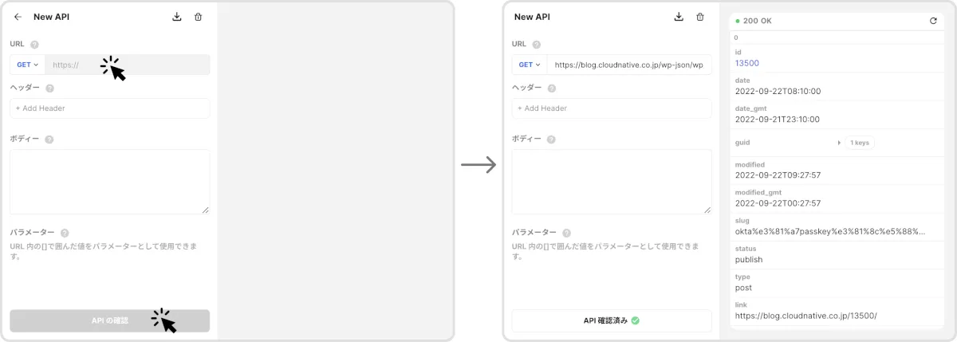Click help icon next to left ヘッダー label
957x342 pixels.
[49, 88]
